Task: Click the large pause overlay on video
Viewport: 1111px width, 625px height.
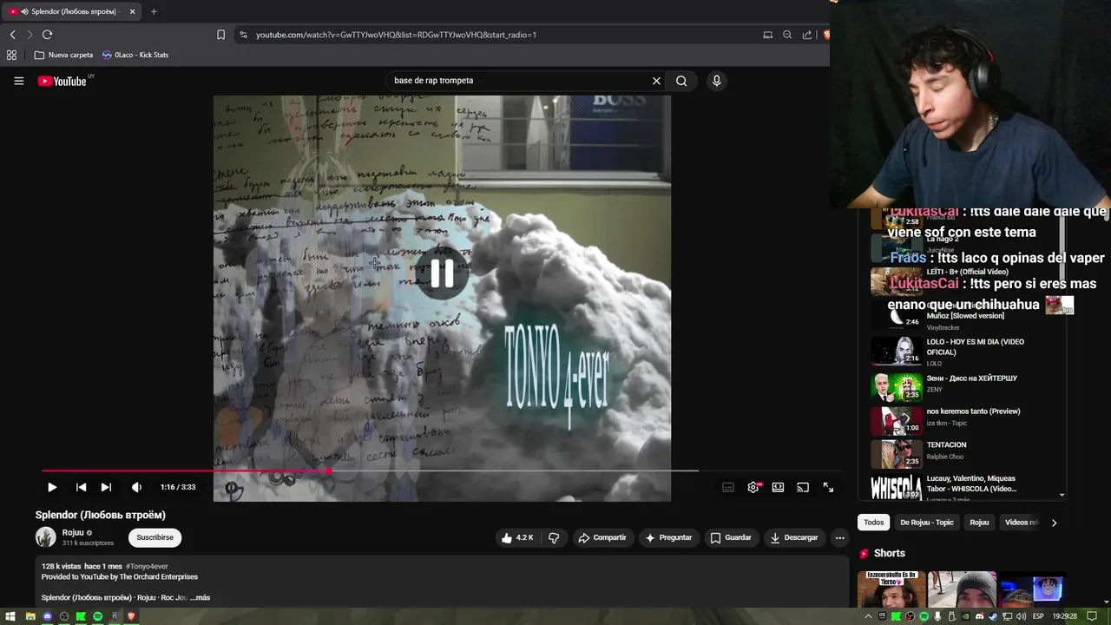Action: 442,273
